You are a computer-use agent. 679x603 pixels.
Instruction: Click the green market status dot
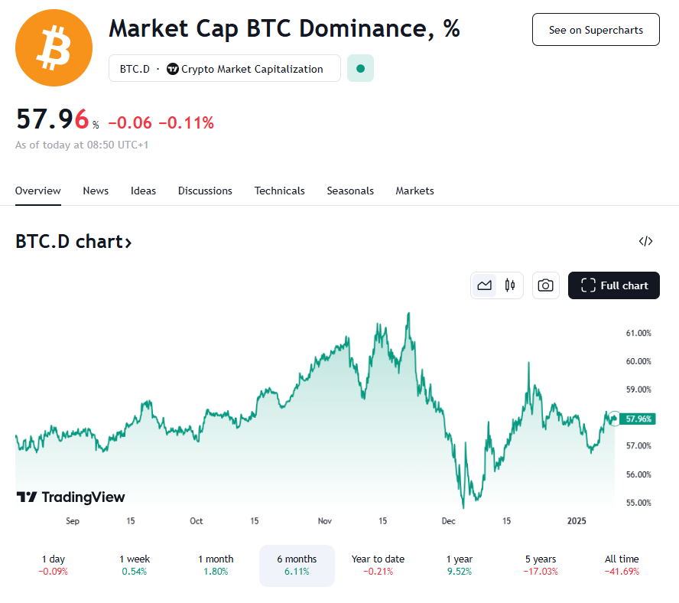pyautogui.click(x=360, y=68)
